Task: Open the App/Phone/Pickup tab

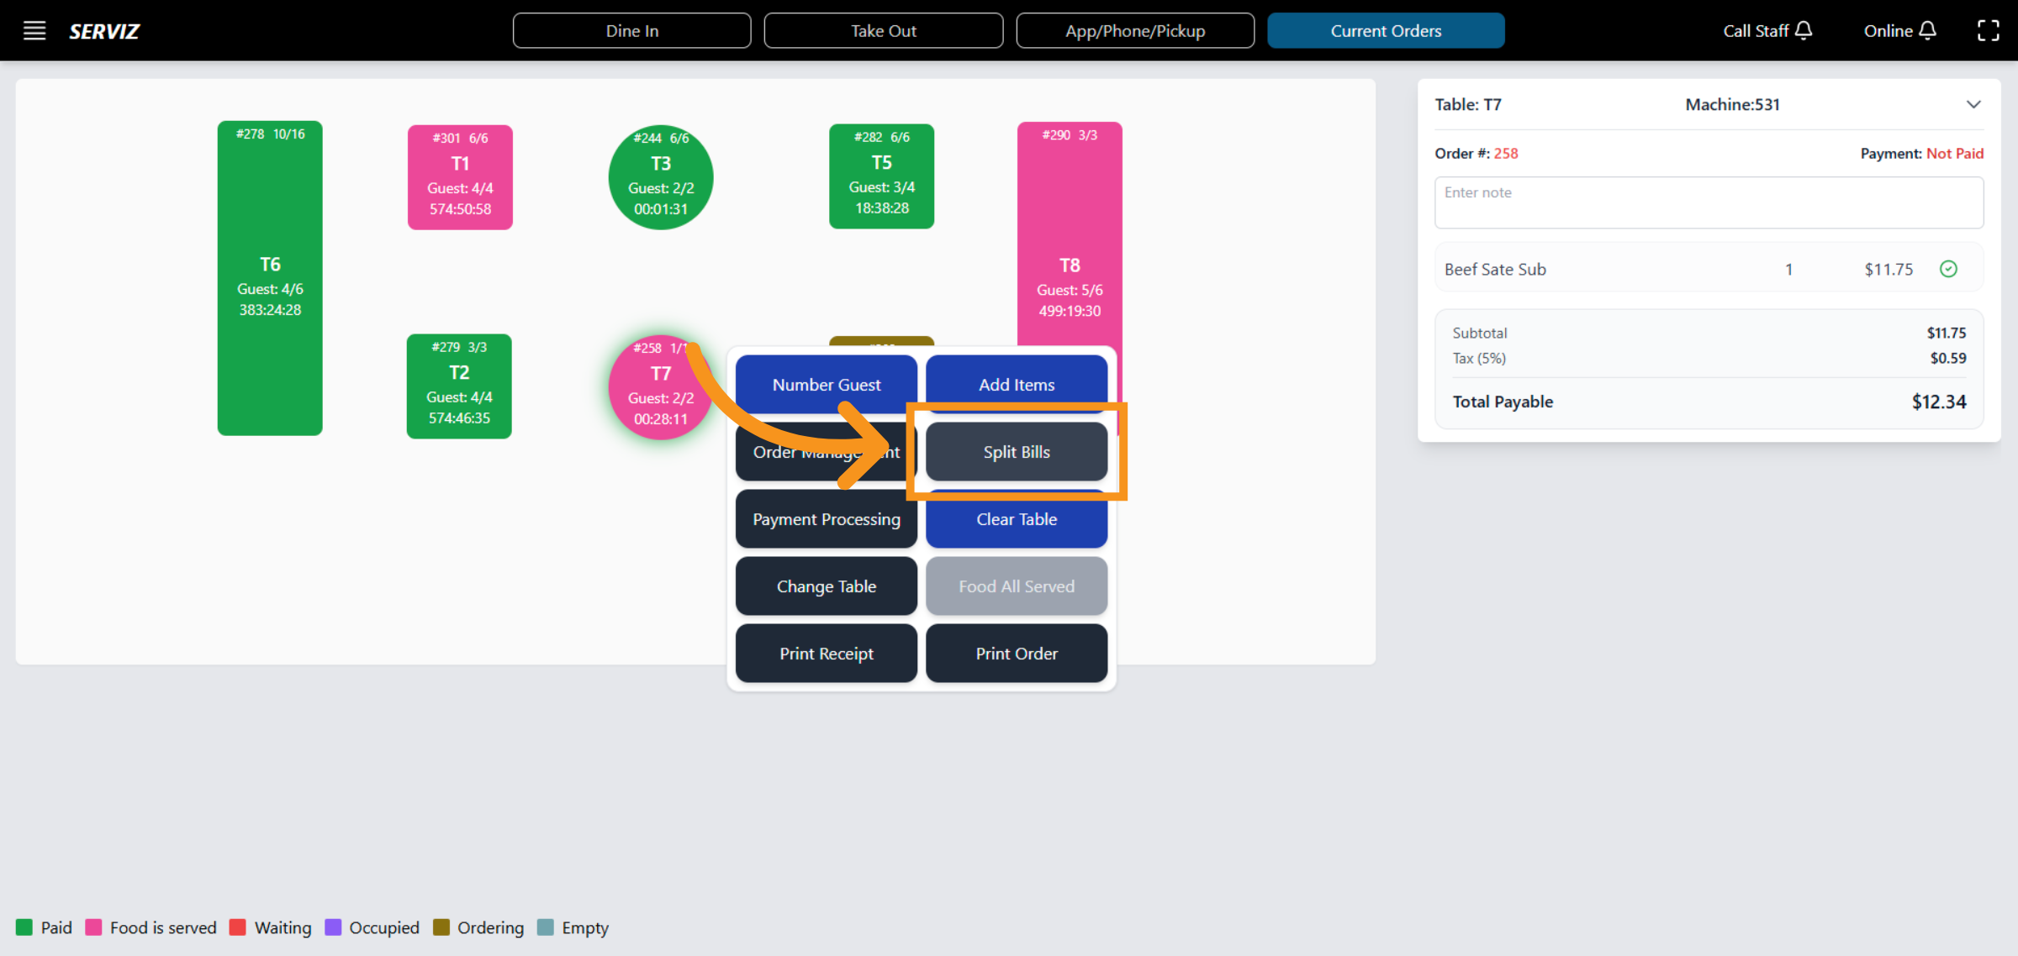Action: (x=1134, y=31)
